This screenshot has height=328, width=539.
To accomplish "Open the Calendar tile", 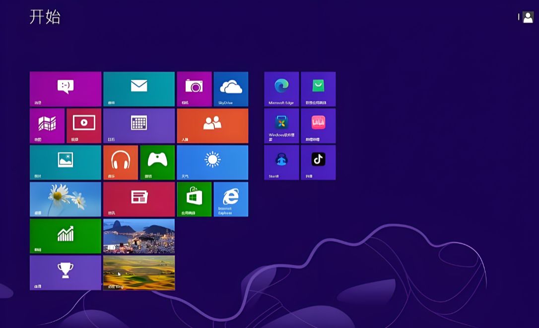I will pyautogui.click(x=139, y=125).
